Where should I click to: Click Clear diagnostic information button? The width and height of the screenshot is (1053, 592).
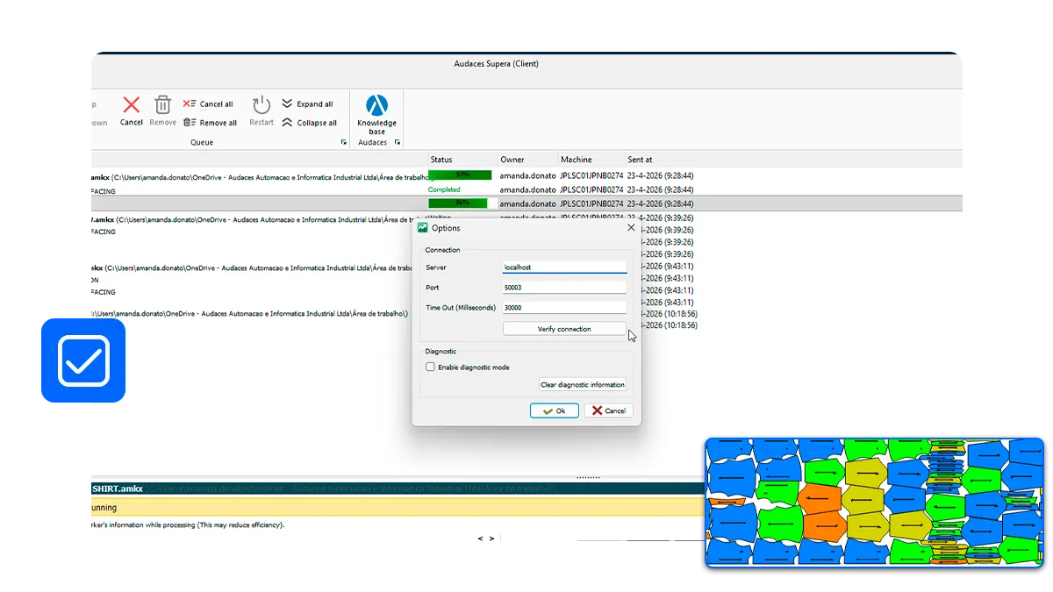pos(583,384)
